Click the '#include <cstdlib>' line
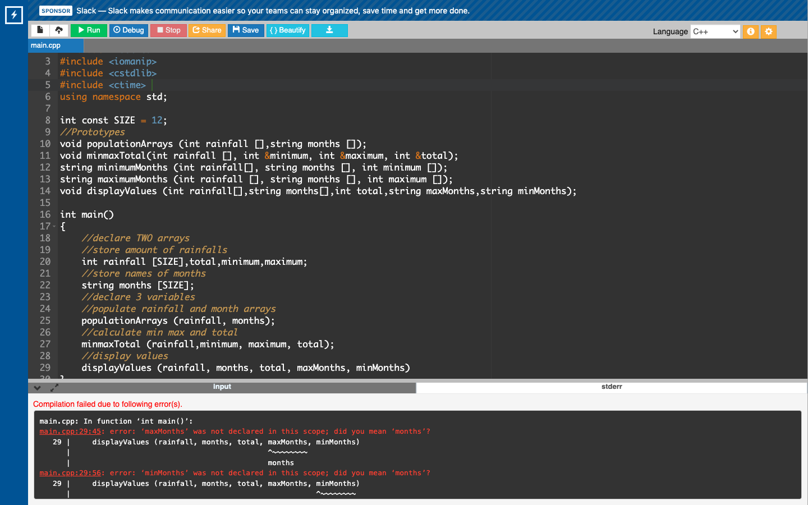 (x=108, y=73)
